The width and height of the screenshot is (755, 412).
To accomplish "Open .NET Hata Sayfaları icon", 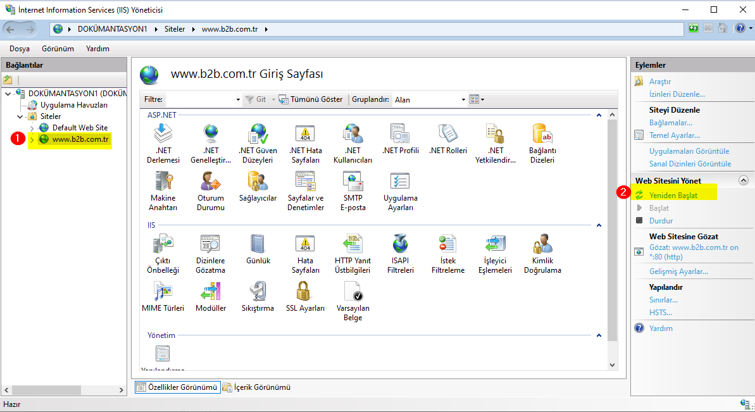I will [x=305, y=144].
